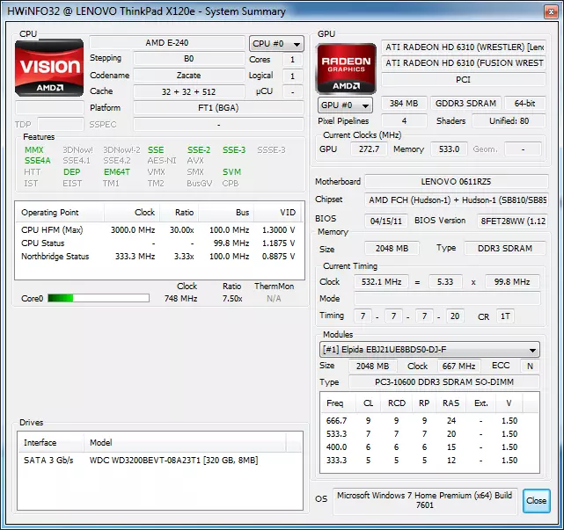Click the memory multiplier value 5.33
Screen dimensions: 564x530
tap(445, 282)
